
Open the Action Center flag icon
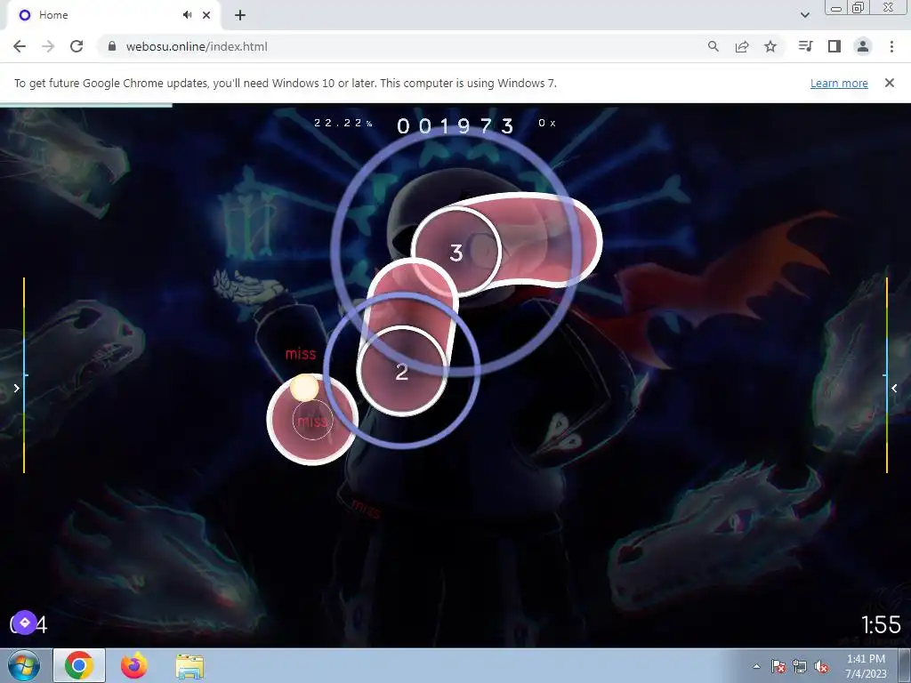coord(778,666)
